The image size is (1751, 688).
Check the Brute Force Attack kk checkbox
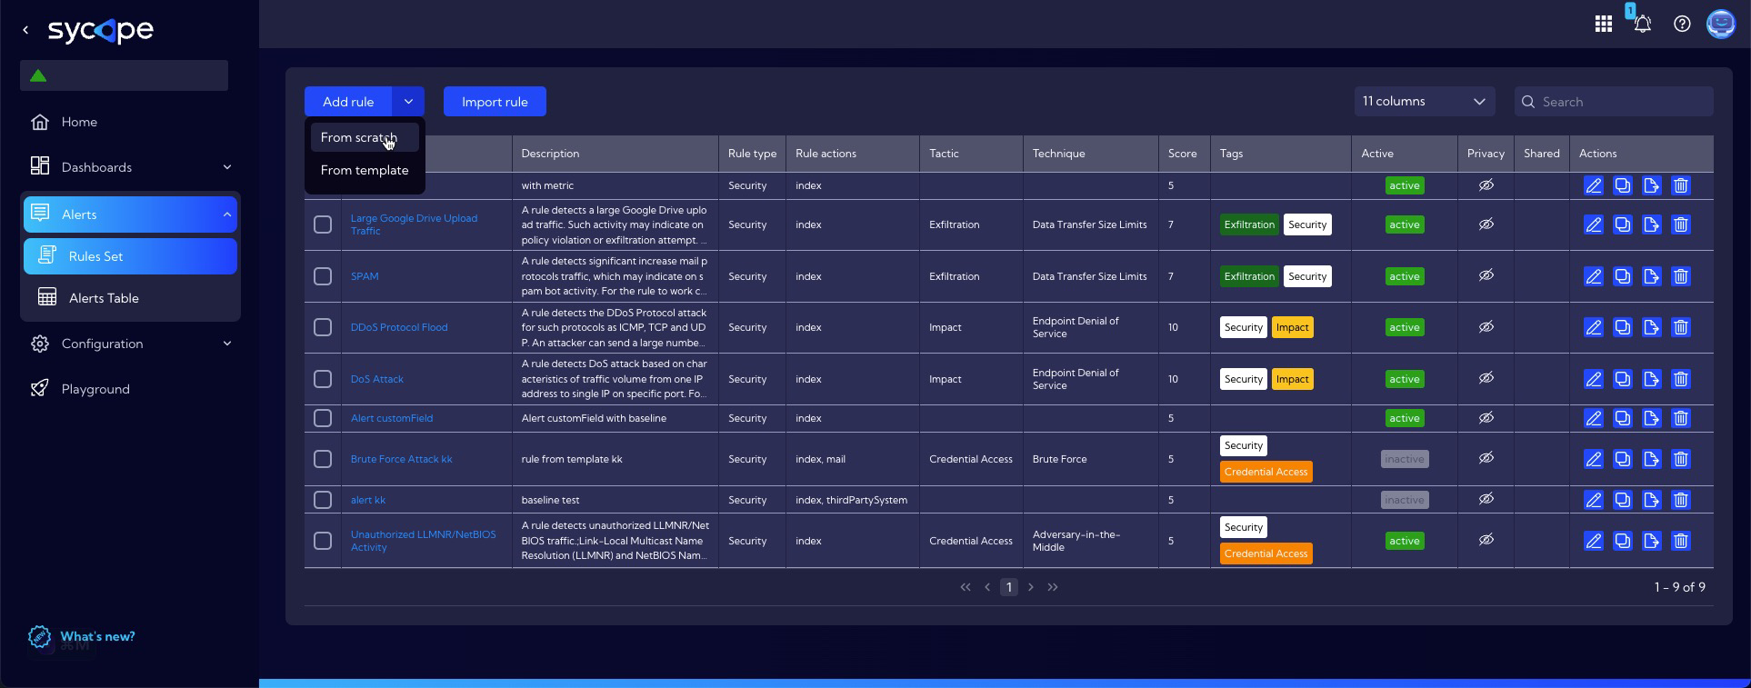point(323,459)
